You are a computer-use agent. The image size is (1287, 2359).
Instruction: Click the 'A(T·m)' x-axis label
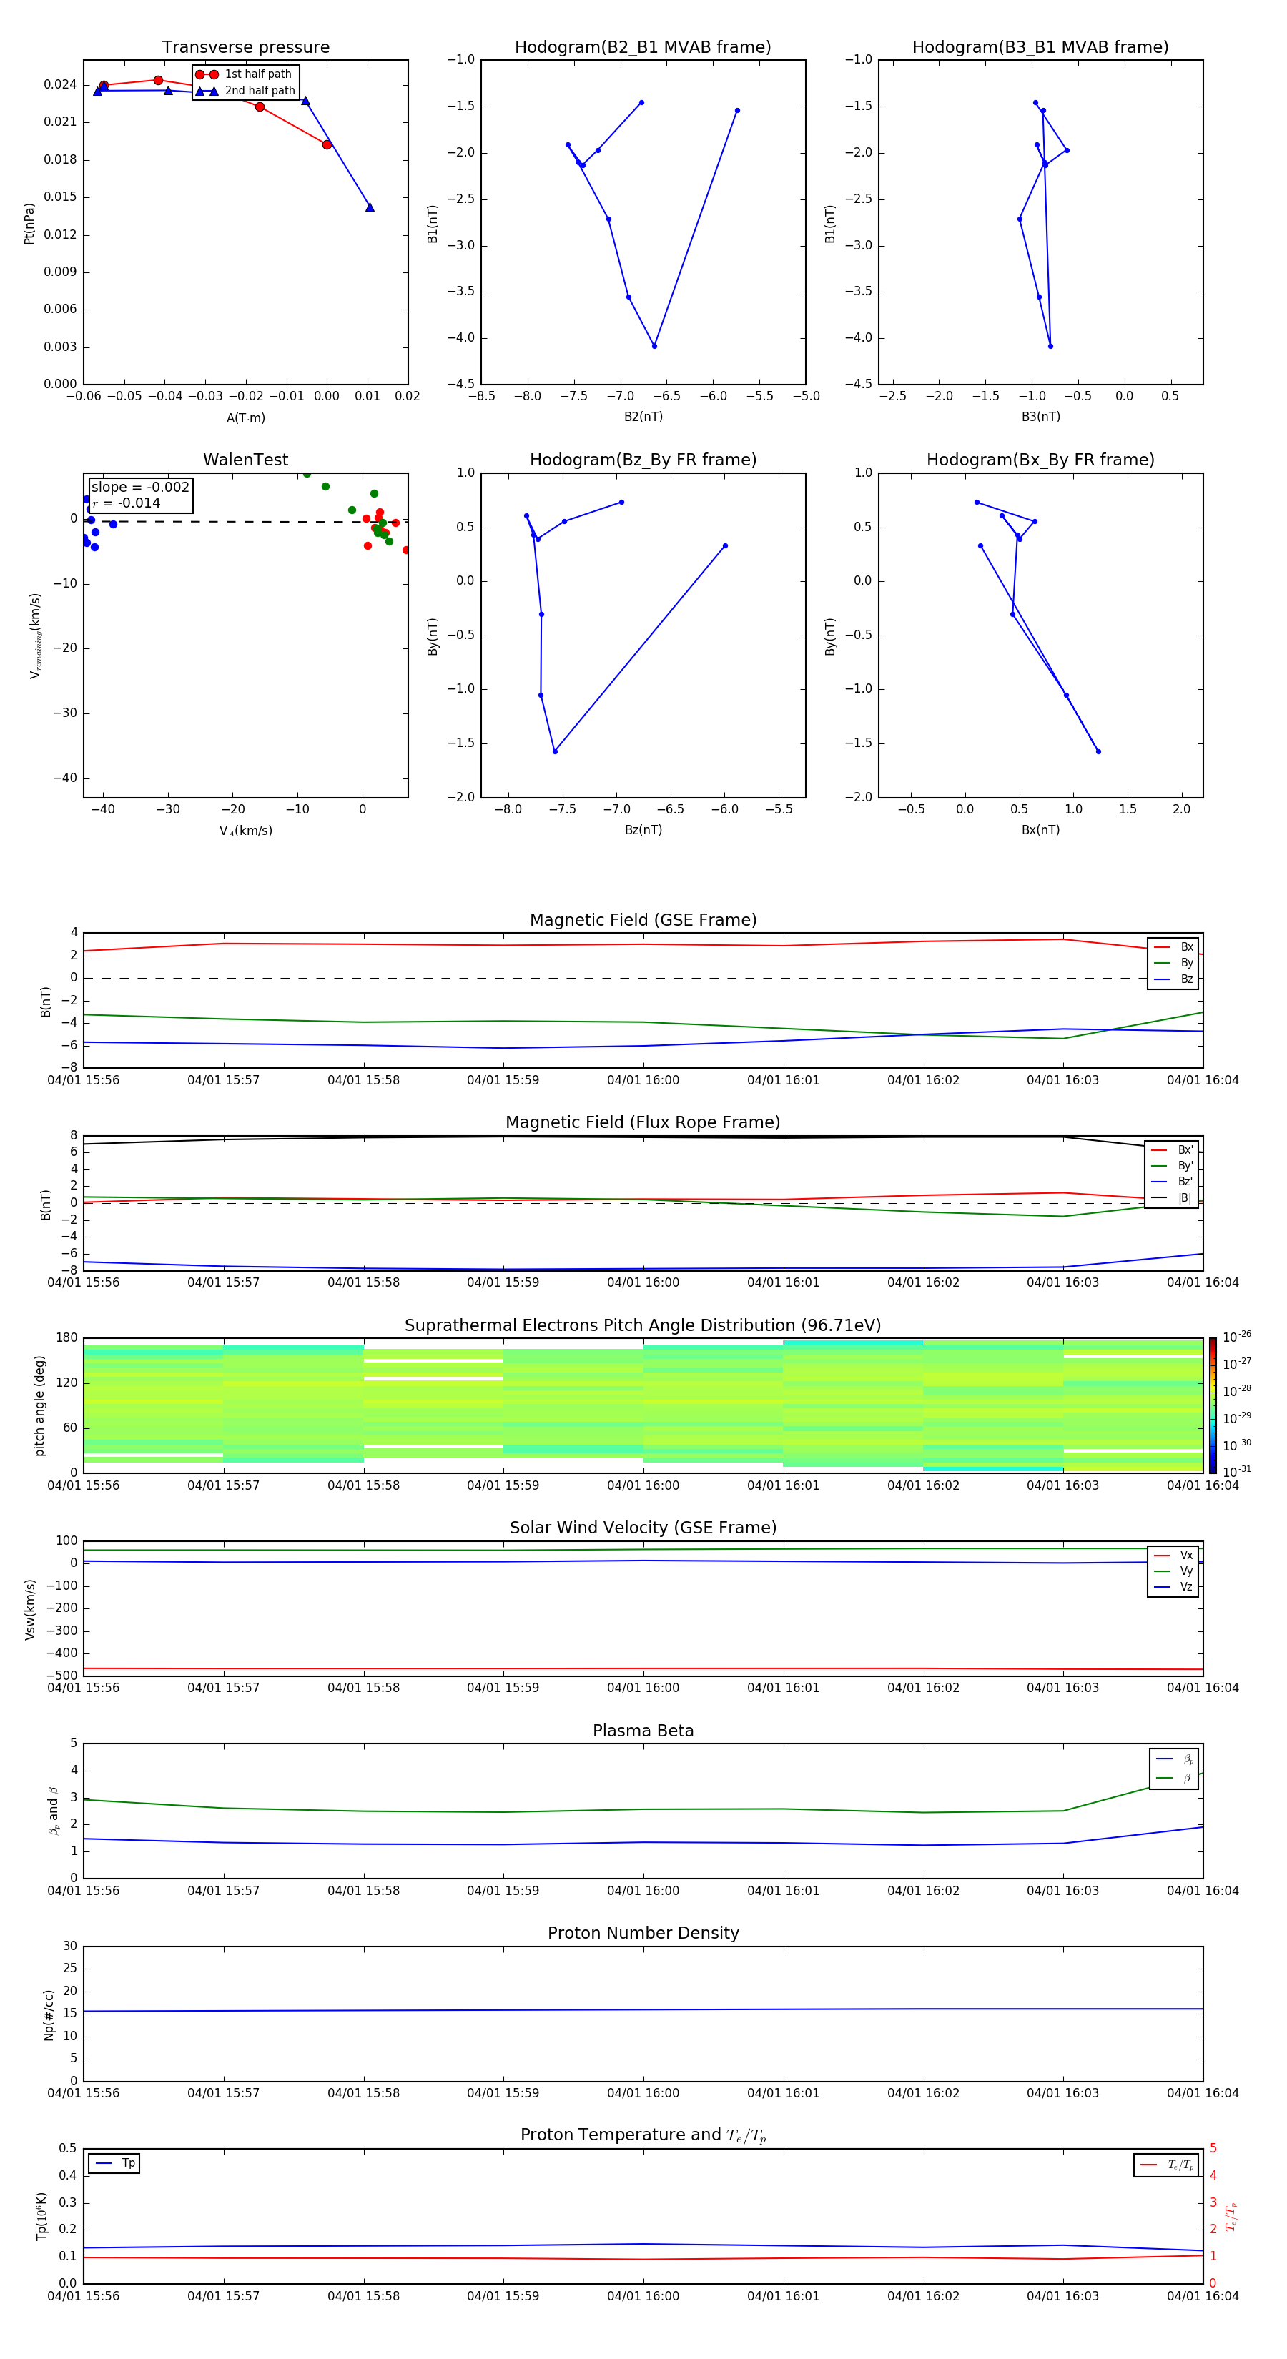[x=245, y=418]
